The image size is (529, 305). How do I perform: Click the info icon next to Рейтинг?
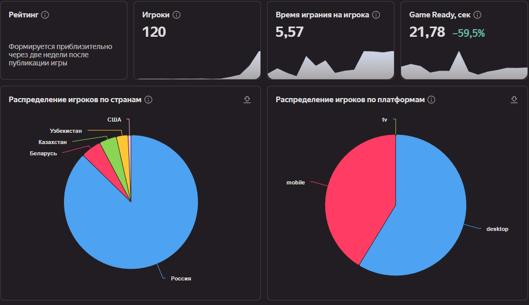pos(45,15)
